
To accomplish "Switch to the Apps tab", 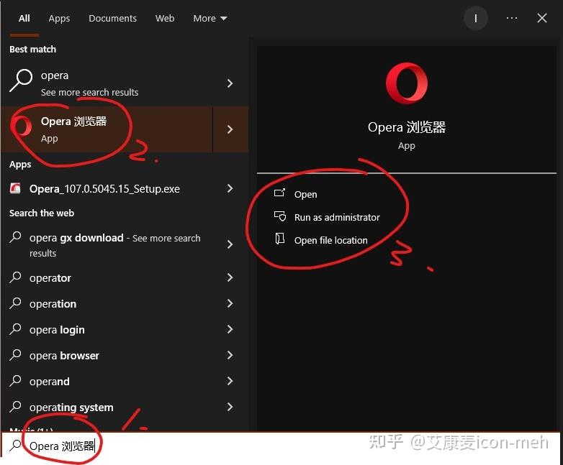I will 59,18.
